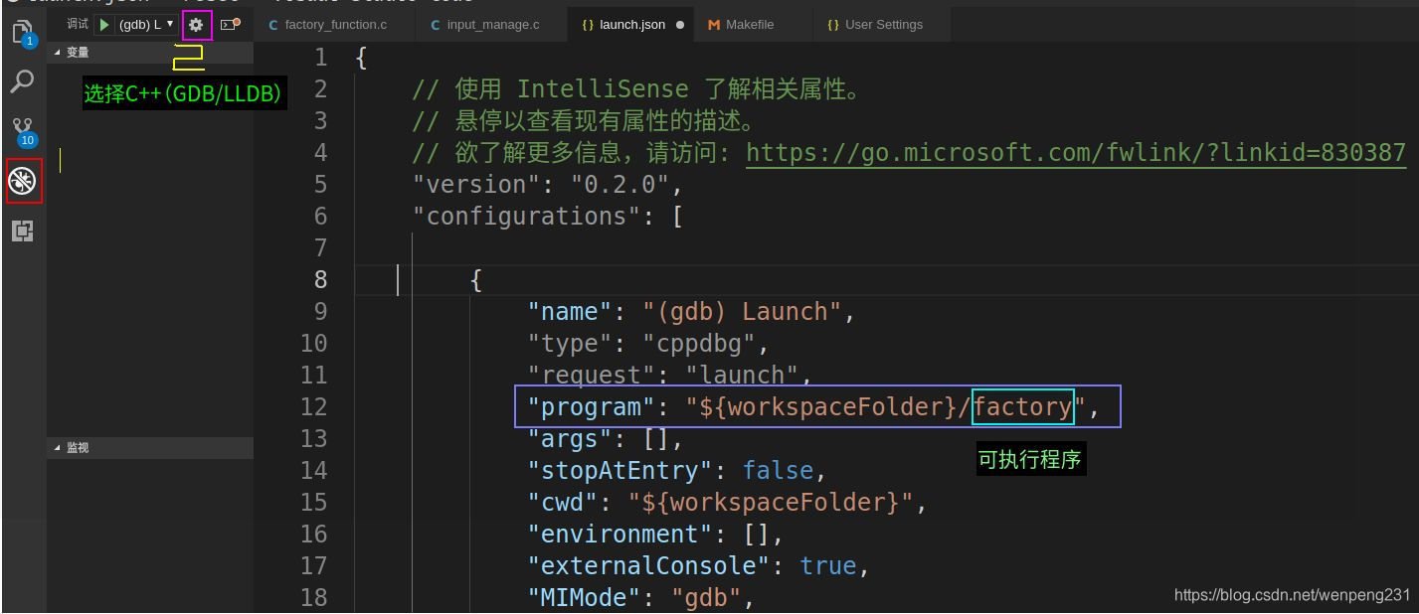1419x614 pixels.
Task: Click line number 8 in gutter
Action: (320, 280)
